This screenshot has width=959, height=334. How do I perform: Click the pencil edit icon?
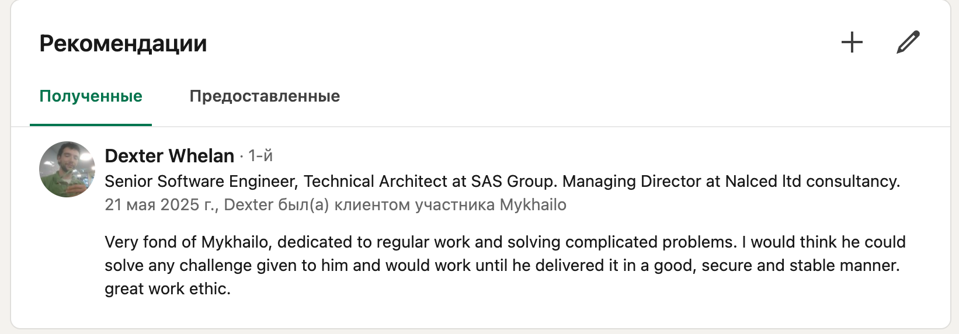click(908, 43)
